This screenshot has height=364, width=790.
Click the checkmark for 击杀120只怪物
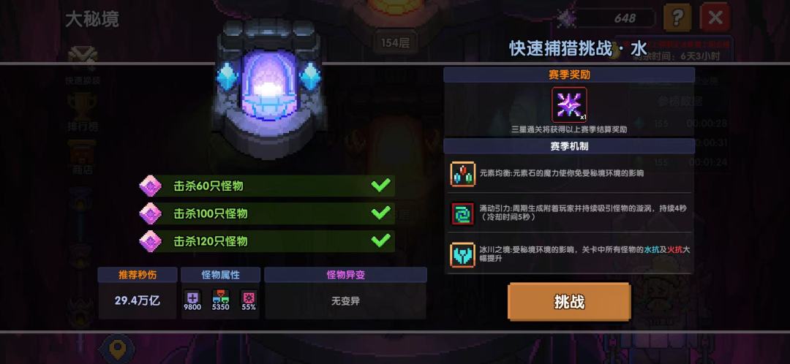click(381, 240)
